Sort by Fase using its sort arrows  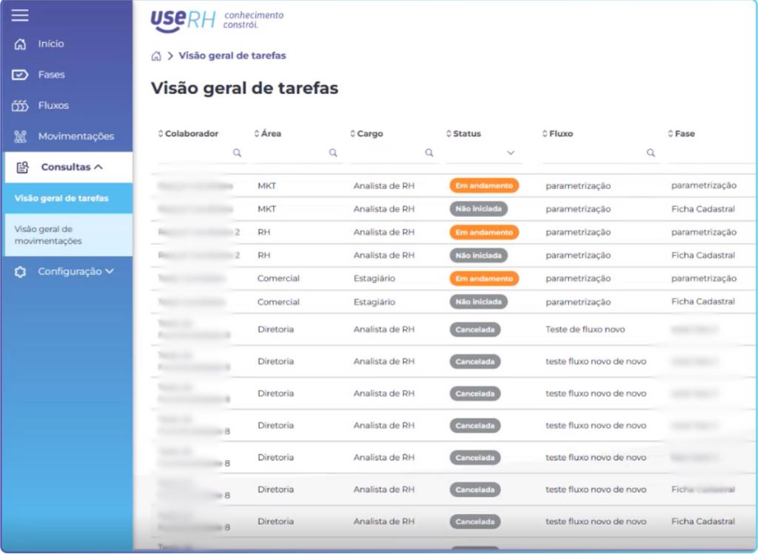(x=671, y=133)
